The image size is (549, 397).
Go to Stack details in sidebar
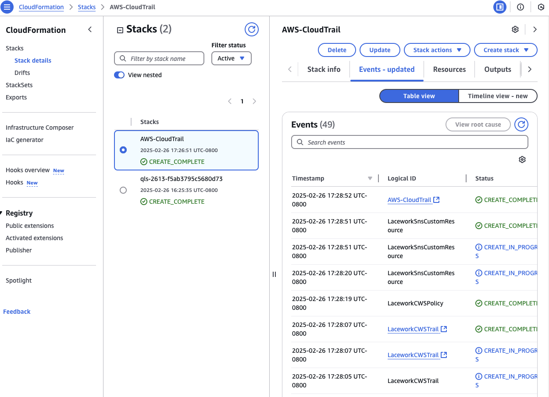point(33,60)
